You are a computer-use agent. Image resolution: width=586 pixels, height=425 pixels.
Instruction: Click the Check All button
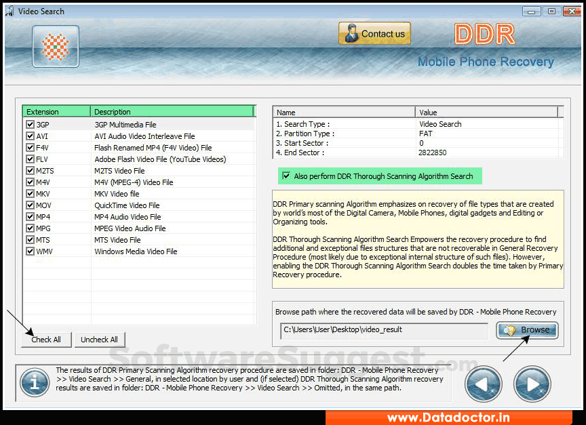[x=46, y=340]
